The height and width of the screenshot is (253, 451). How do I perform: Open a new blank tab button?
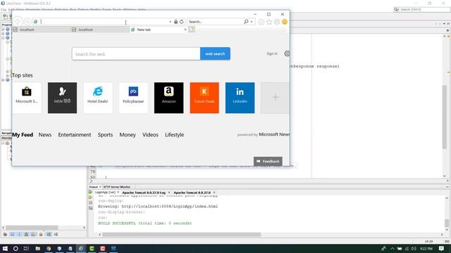click(192, 30)
